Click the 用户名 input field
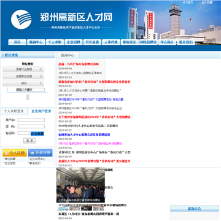221x221 pixels. (x=31, y=120)
